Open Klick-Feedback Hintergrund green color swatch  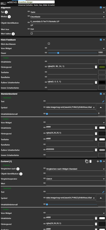[x=102, y=67]
